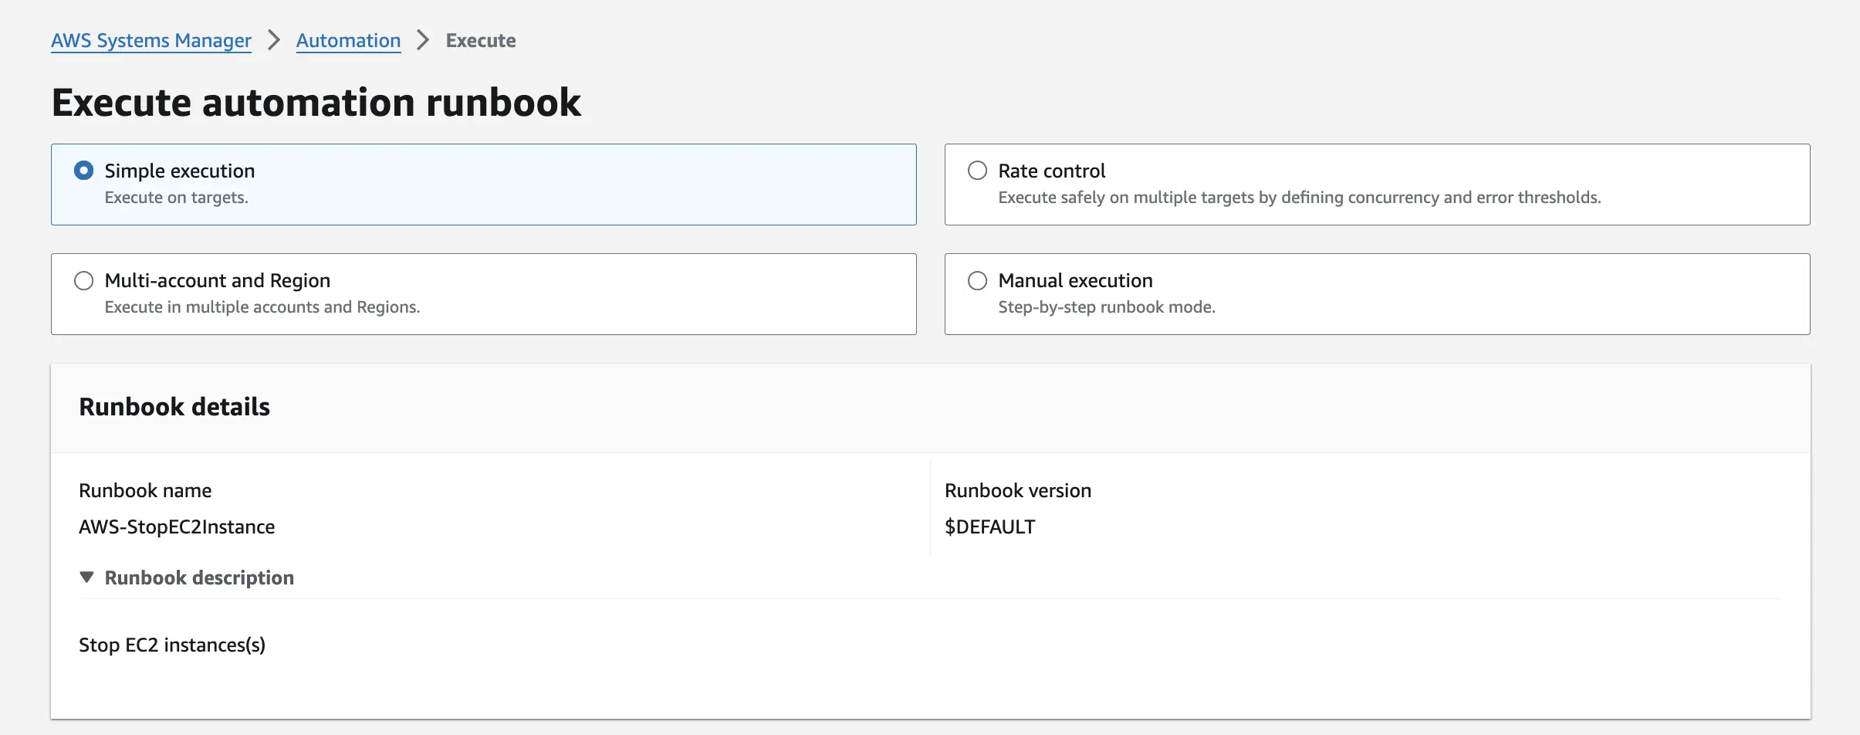The width and height of the screenshot is (1860, 735).
Task: Click the Stop EC2 instances(s) description text
Action: click(172, 644)
